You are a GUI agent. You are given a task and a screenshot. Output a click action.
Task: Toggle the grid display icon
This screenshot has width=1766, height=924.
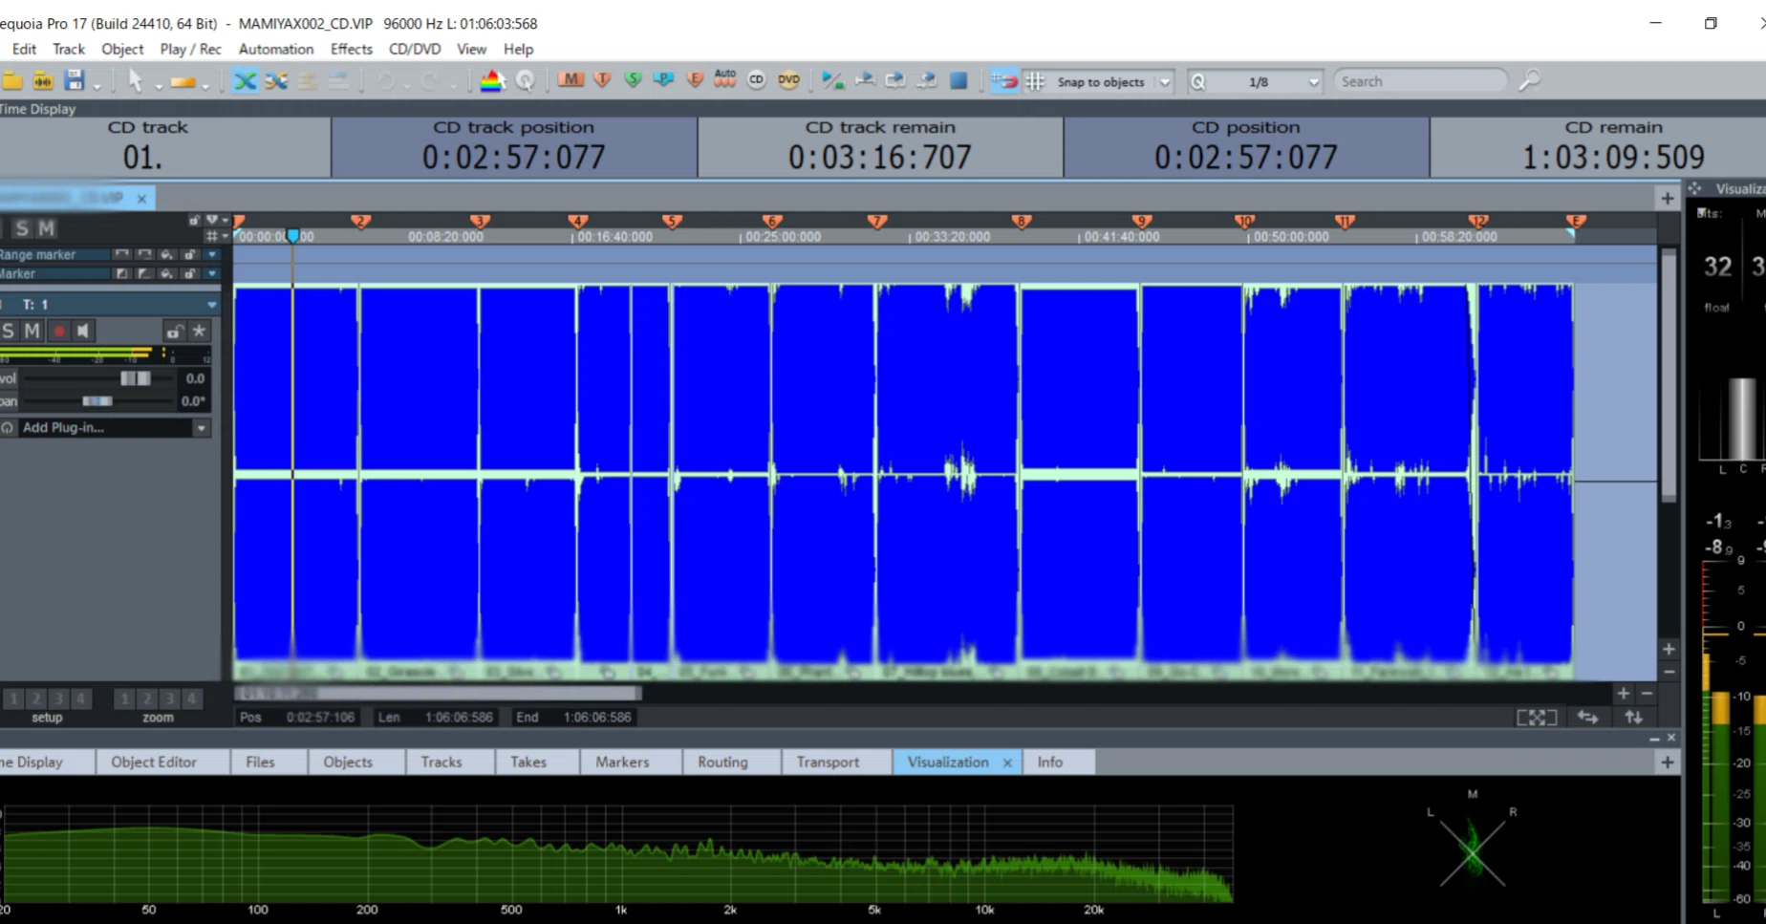(x=1035, y=81)
